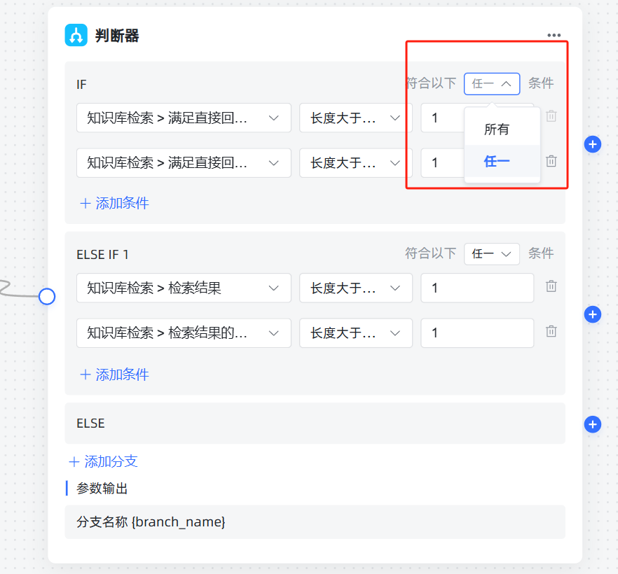Image resolution: width=618 pixels, height=574 pixels.
Task: Click the input connector circle on the left edge
Action: 47,297
